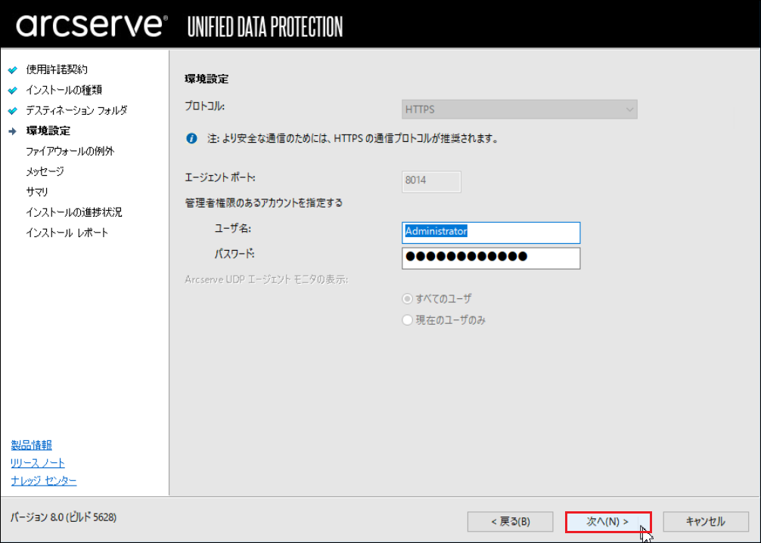Click the HTTPS recommendation note text
Screen dimensions: 761x543
[x=353, y=138]
